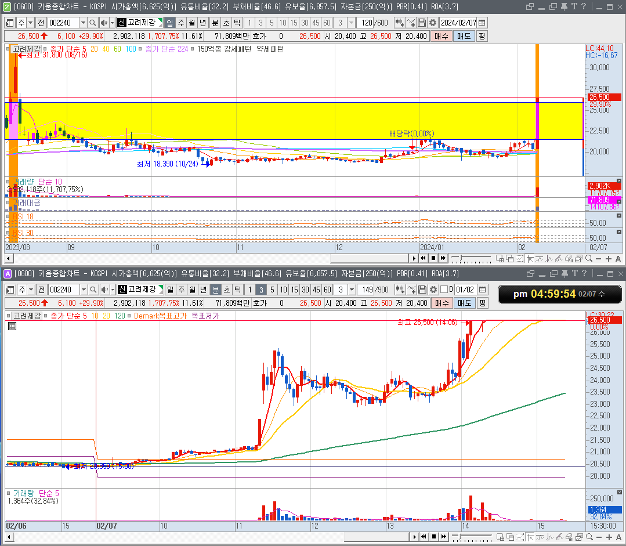626x546 pixels.
Task: Toggle 거래량 단순 5 checkbox in bottom chart
Action: 8,494
